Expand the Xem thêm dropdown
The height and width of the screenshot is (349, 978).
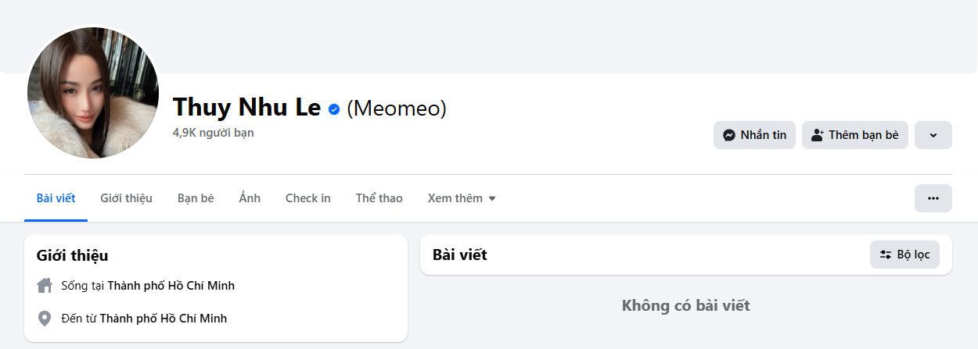pyautogui.click(x=462, y=198)
